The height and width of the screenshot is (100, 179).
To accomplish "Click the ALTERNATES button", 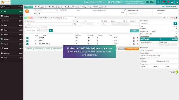I will (x=29, y=49).
